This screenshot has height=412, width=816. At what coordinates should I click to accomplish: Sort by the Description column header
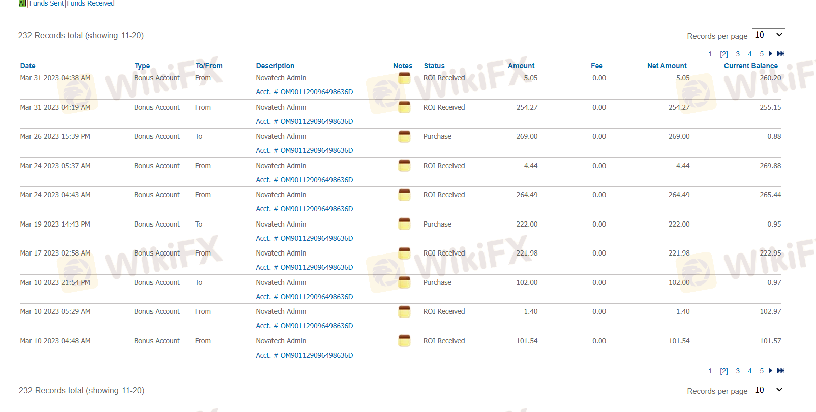coord(275,66)
